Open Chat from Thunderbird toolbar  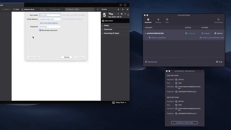[16, 9]
